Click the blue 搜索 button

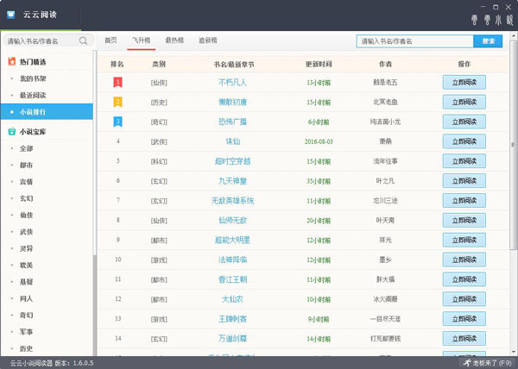pyautogui.click(x=488, y=41)
